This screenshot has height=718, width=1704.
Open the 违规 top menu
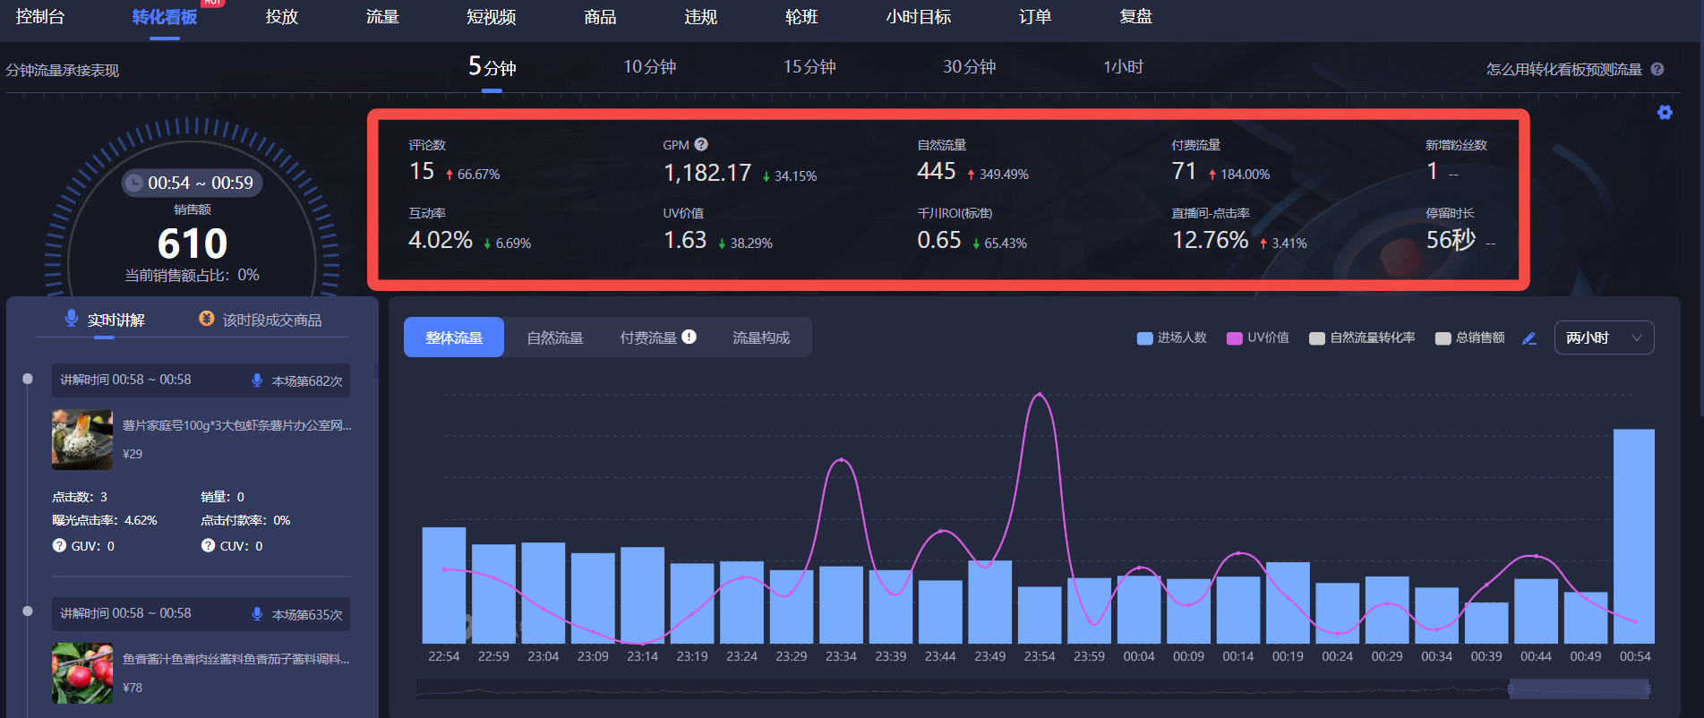coord(700,16)
